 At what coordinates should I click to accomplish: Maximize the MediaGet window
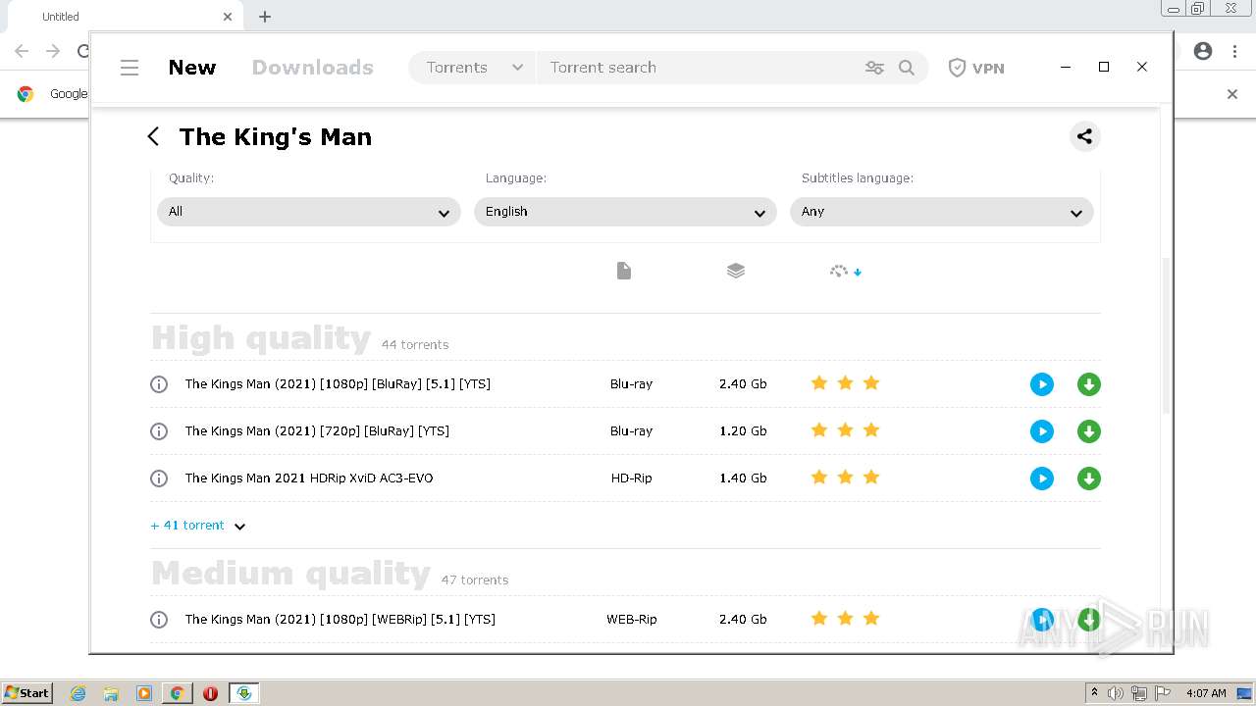1104,67
